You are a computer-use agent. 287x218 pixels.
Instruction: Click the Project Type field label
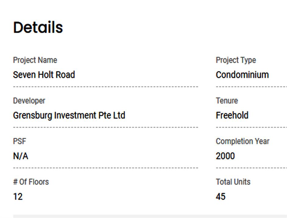[x=236, y=60]
